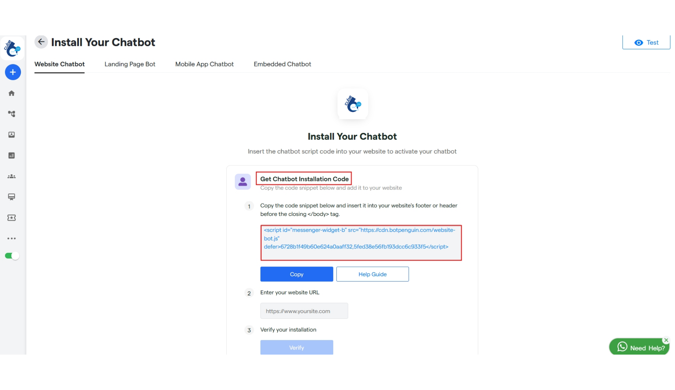
Task: Toggle the chatbot activation switch
Action: click(x=12, y=256)
